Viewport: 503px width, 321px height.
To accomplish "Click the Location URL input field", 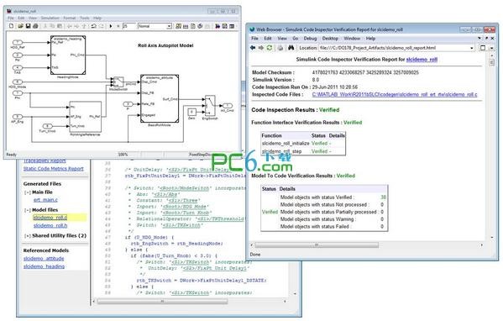I will [x=394, y=48].
